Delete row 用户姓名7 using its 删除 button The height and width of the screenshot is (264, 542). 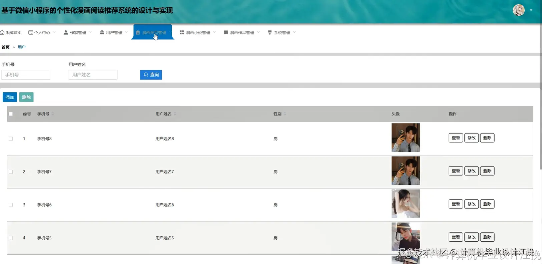tap(487, 171)
